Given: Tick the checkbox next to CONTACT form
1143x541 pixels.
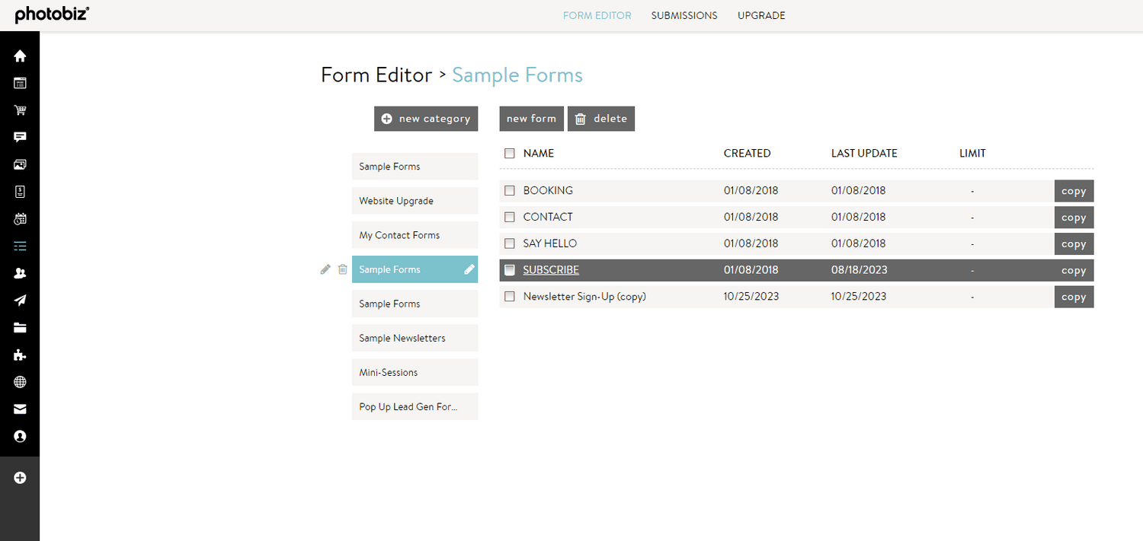Looking at the screenshot, I should [510, 218].
